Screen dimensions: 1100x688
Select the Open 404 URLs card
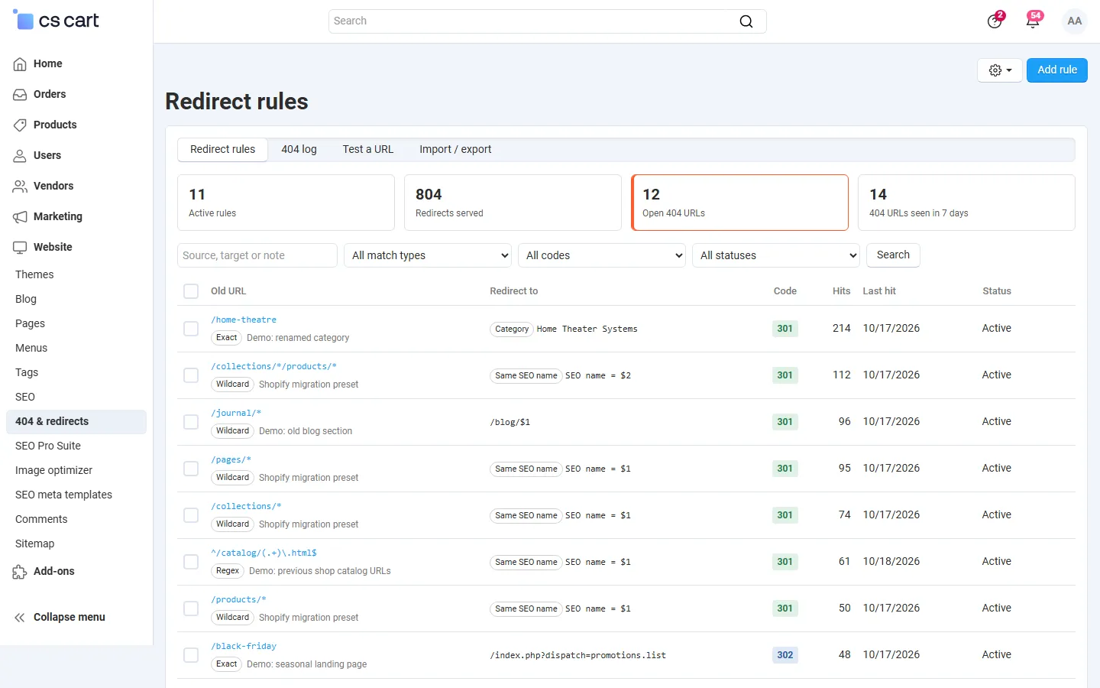coord(739,203)
